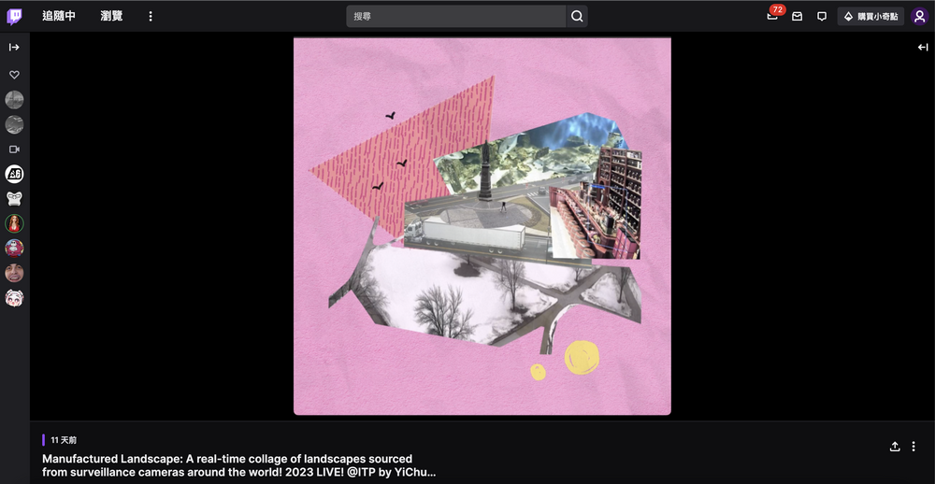Click the pink collage video player

[x=482, y=226]
